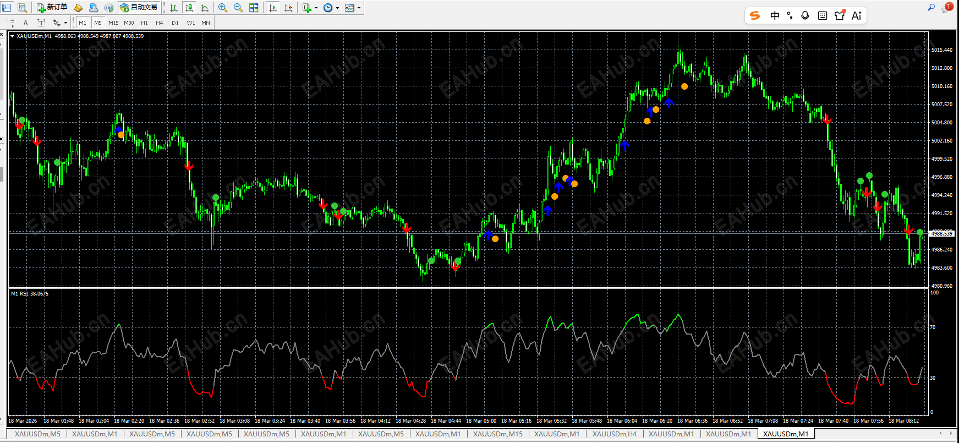Viewport: 959px width, 443px height.
Task: Select the H4 timeframe button
Action: (x=160, y=23)
